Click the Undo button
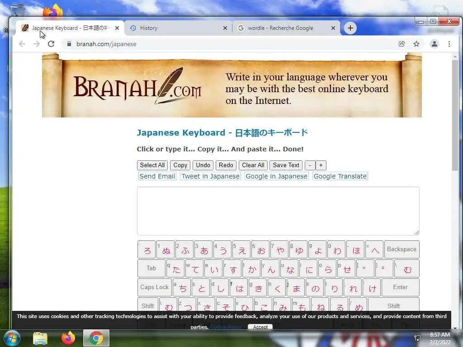463x347 pixels. pos(203,165)
